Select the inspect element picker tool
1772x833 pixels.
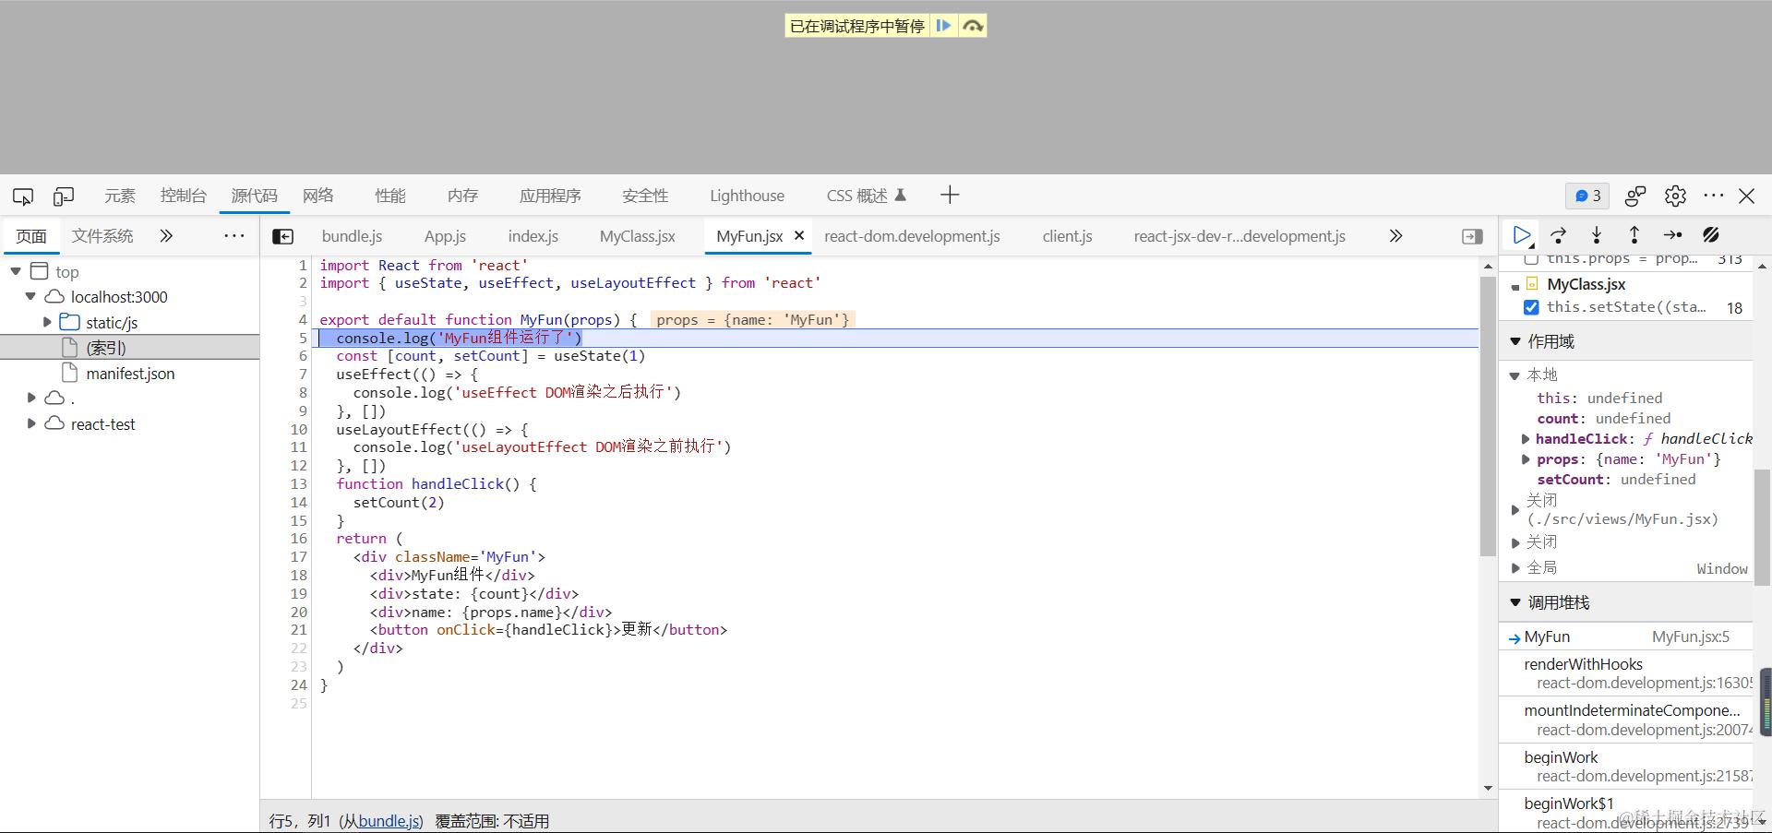click(x=22, y=196)
